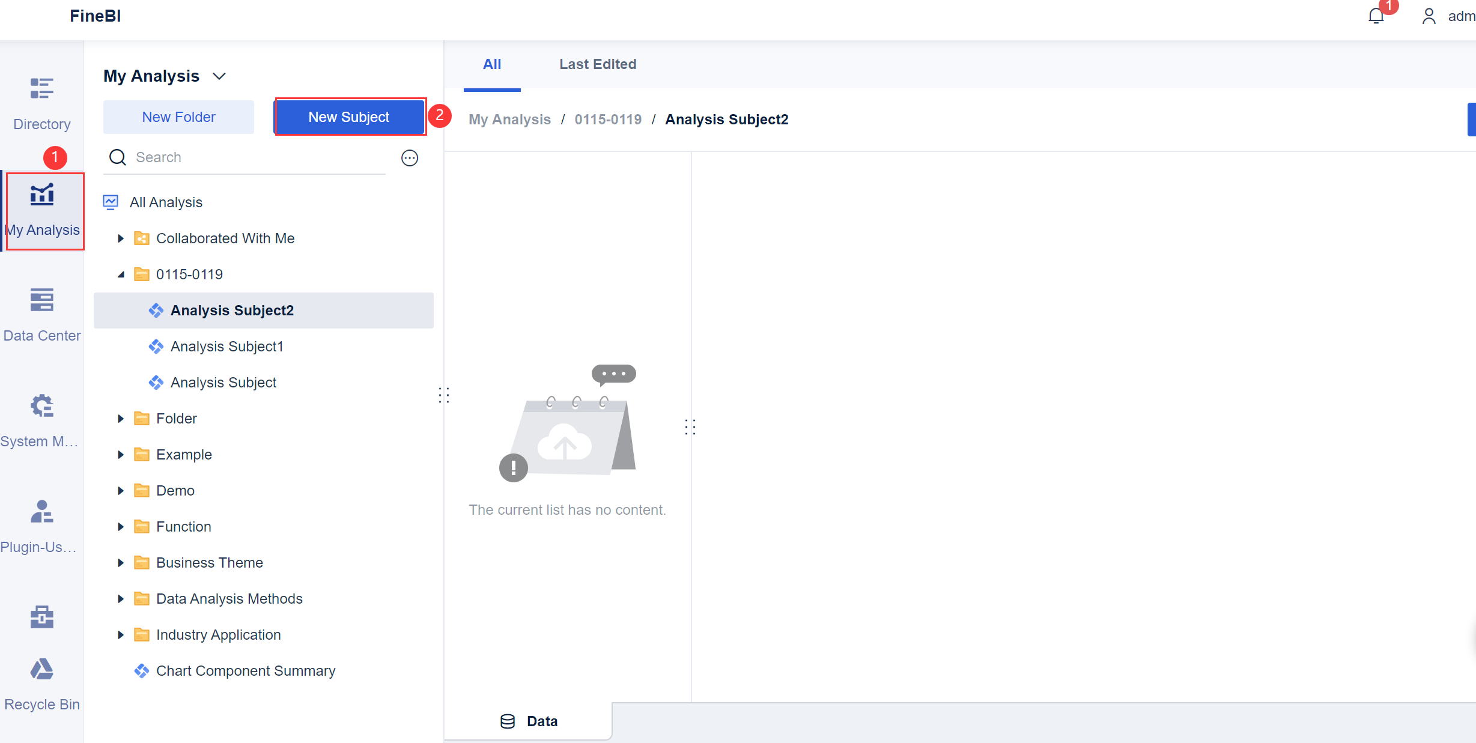Image resolution: width=1476 pixels, height=743 pixels.
Task: Click the 0115-0119 breadcrumb link
Action: 607,120
